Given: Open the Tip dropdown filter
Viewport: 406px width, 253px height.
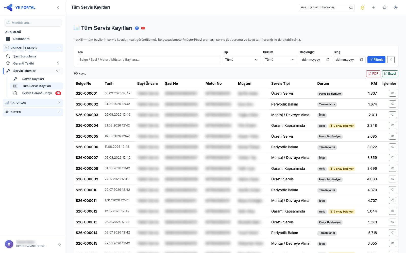Looking at the screenshot, I should (242, 60).
